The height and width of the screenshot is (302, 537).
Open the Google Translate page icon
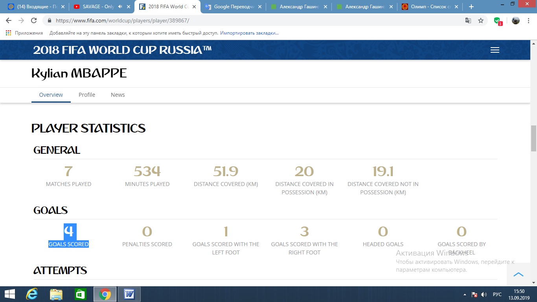click(468, 20)
